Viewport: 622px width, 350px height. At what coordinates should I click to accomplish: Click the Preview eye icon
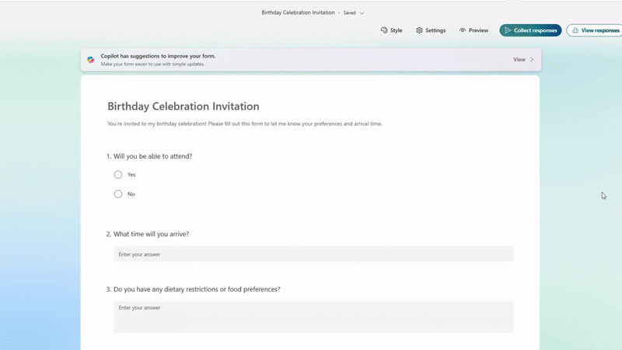pyautogui.click(x=463, y=30)
